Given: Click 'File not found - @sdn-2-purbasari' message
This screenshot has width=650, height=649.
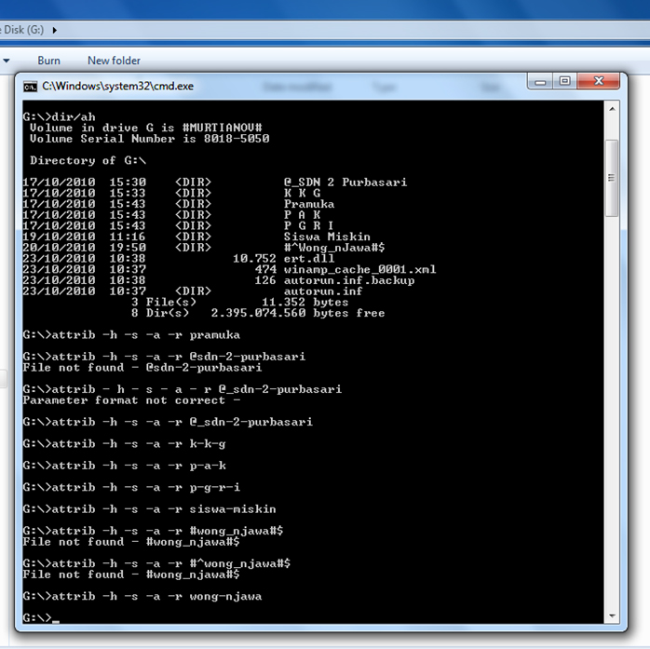Looking at the screenshot, I should 142,368.
